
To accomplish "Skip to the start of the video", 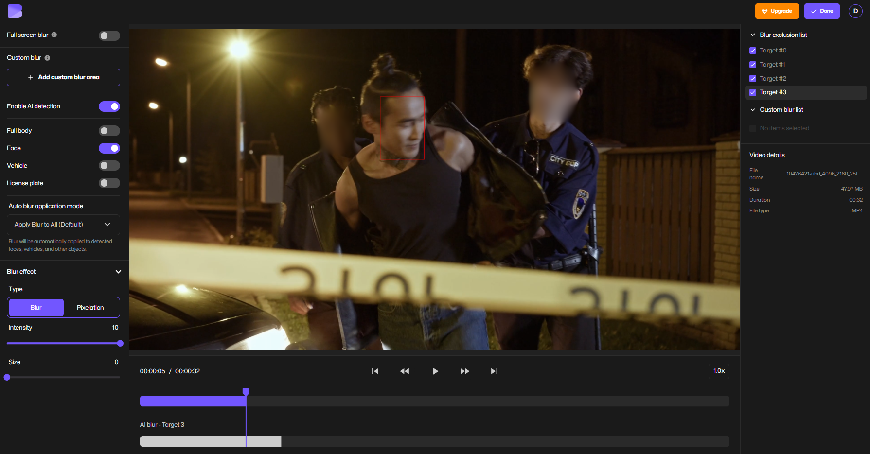I will pos(375,371).
